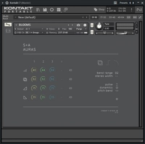Load previous instrument arrow in BLOOMS header

(x=69, y=25)
